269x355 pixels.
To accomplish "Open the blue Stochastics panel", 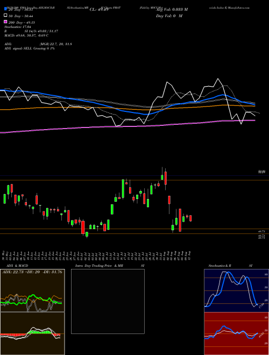I will pos(236,290).
